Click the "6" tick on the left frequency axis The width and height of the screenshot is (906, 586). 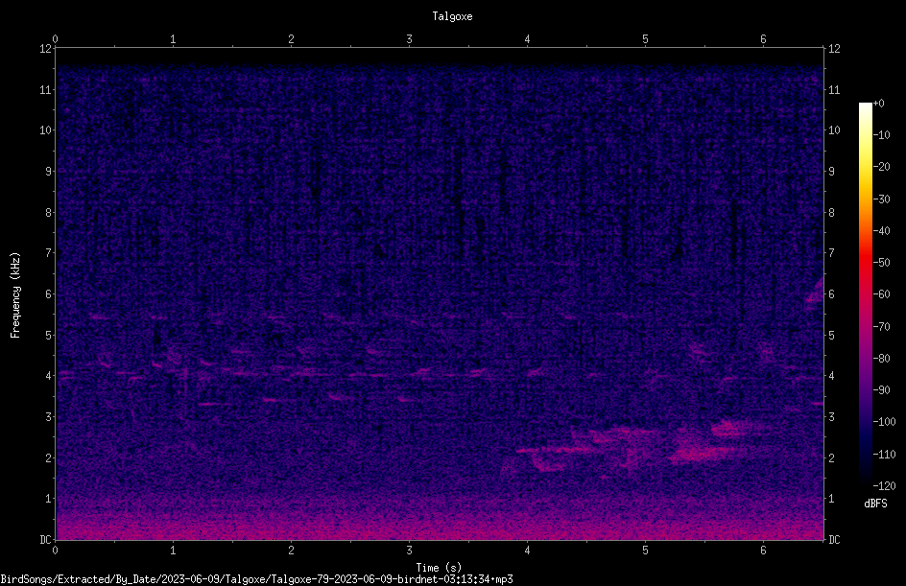48,293
